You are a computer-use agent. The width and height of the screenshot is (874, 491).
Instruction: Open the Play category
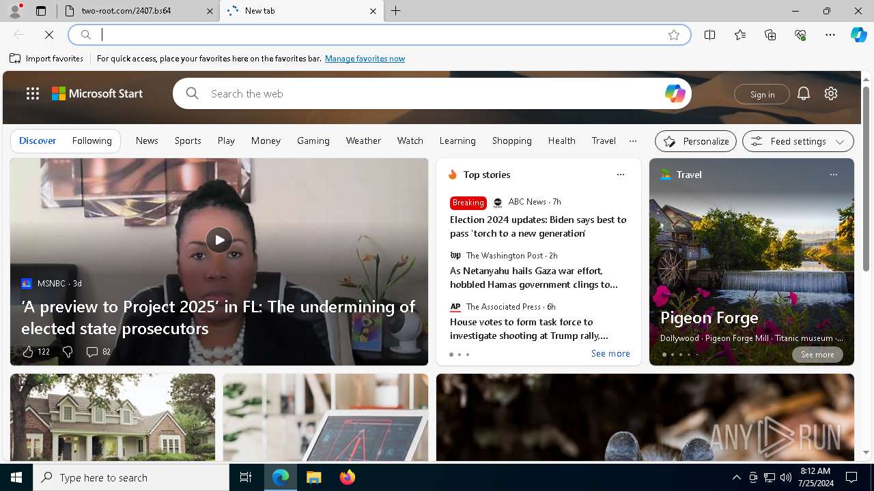[226, 140]
